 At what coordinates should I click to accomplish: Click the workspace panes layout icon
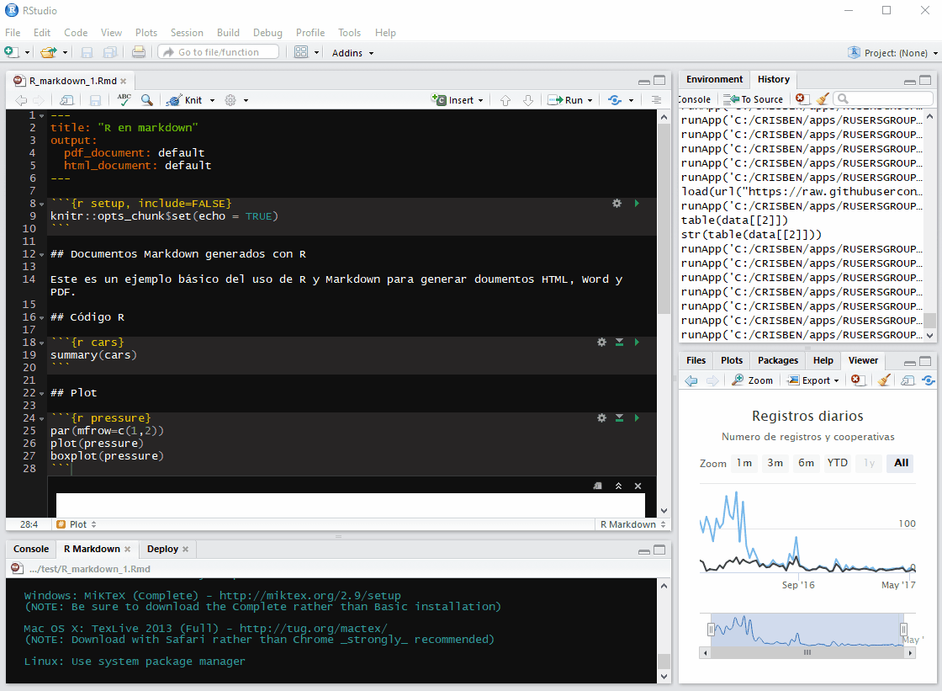301,52
